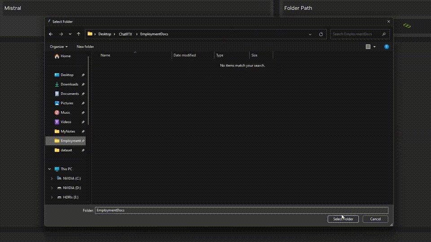Screen dimensions: 431x242
Task: Click the pin icon beside Downloads
Action: (83, 84)
